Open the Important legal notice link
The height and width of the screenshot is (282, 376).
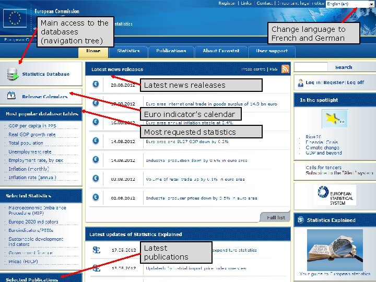tap(301, 3)
